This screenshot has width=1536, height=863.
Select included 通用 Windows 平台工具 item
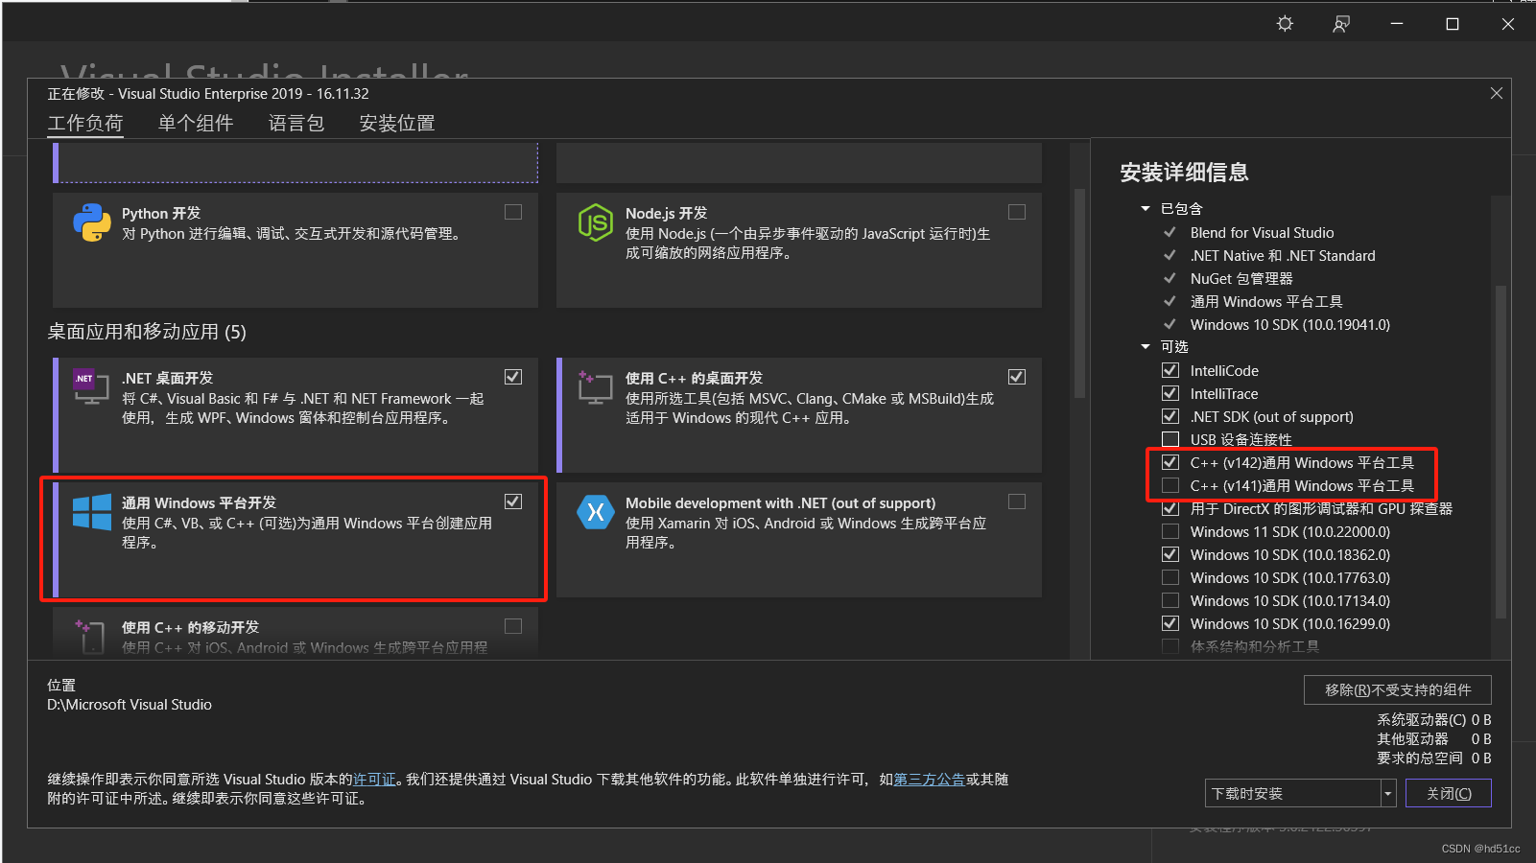tap(1266, 301)
